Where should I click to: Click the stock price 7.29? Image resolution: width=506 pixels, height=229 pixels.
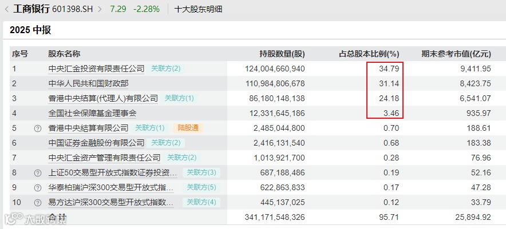click(118, 9)
